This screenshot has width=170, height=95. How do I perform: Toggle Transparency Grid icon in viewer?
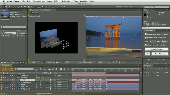80,62
